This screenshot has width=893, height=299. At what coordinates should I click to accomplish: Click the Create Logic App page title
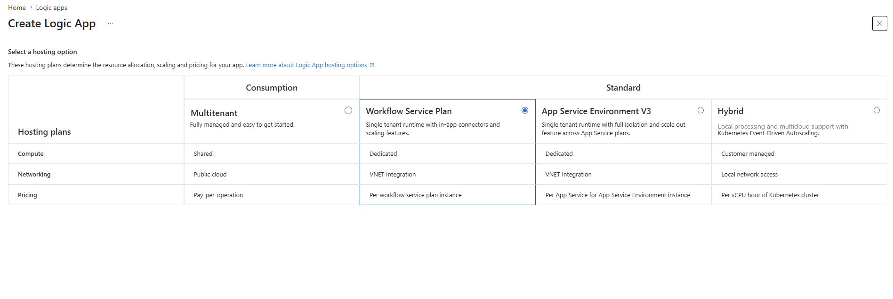[x=52, y=23]
